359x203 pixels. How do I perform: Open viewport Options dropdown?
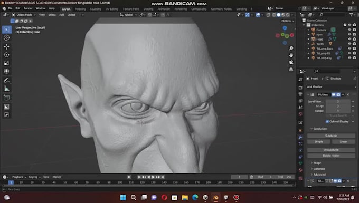tap(288, 21)
